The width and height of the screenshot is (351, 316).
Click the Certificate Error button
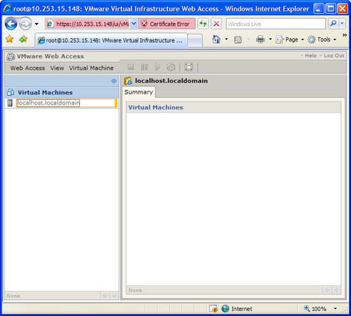(x=167, y=24)
